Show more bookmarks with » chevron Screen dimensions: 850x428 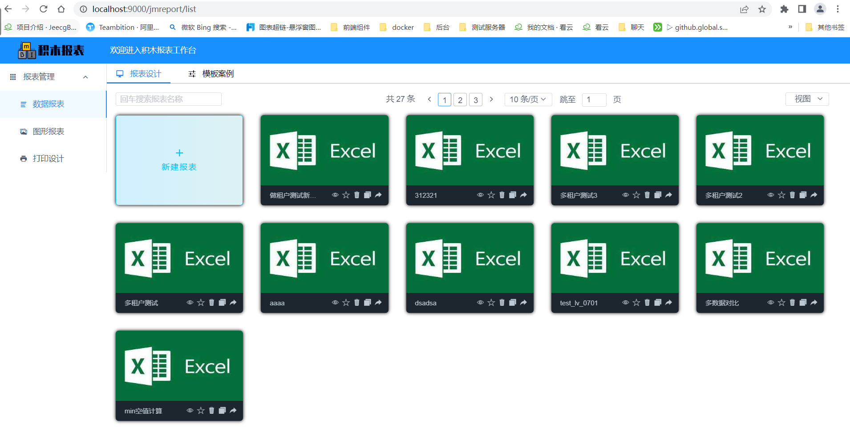[x=790, y=27]
